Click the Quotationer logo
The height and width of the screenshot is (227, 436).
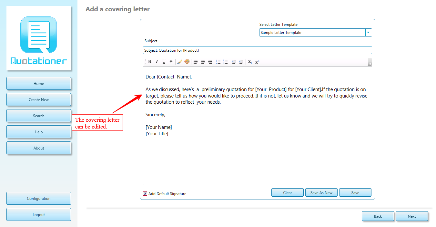(x=39, y=38)
